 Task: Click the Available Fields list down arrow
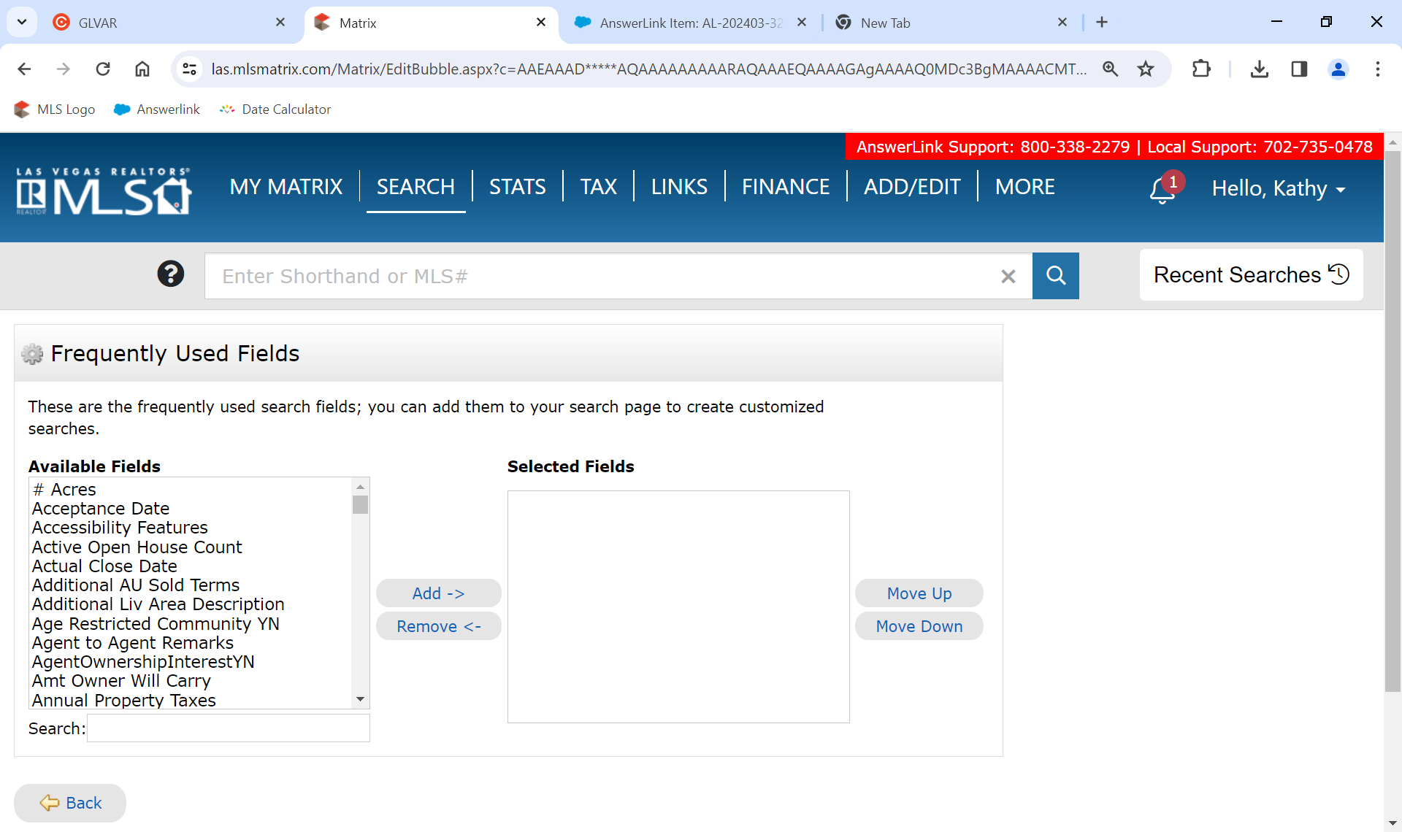pos(360,699)
